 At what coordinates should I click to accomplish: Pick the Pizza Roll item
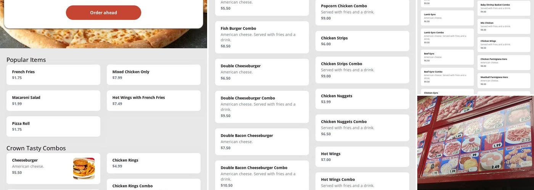(x=53, y=126)
